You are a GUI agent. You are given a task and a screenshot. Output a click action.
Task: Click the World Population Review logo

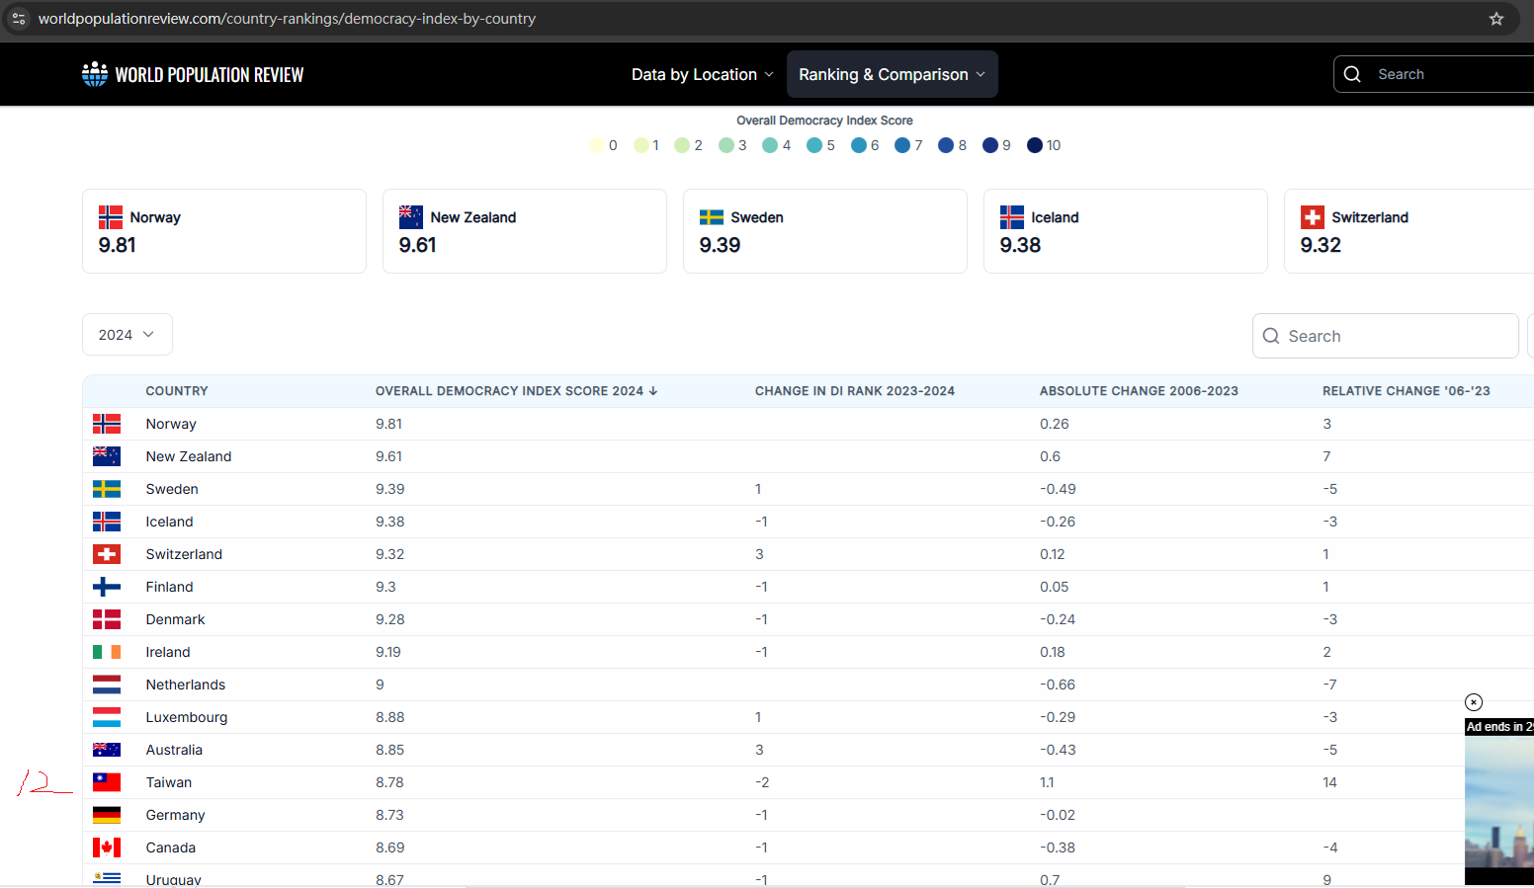[193, 74]
